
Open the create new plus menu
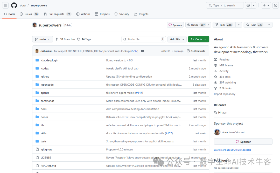pyautogui.click(x=266, y=5)
